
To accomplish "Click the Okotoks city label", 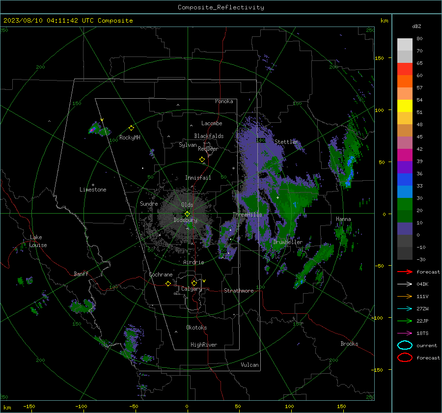I will (x=196, y=328).
